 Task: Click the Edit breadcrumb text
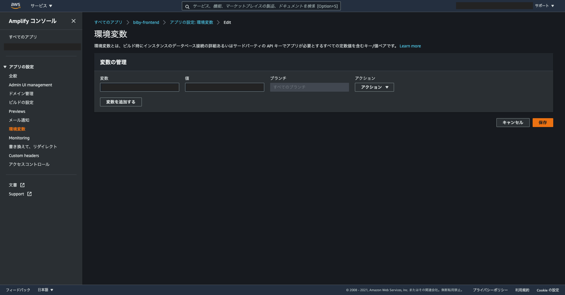pos(227,22)
